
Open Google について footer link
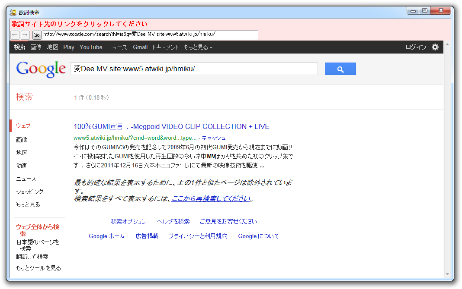click(x=259, y=236)
